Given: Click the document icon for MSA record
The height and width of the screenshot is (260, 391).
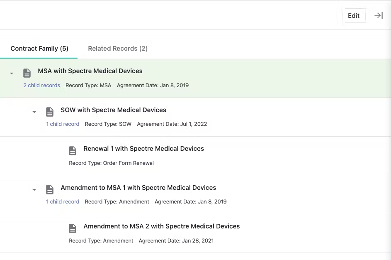Looking at the screenshot, I should click(27, 73).
